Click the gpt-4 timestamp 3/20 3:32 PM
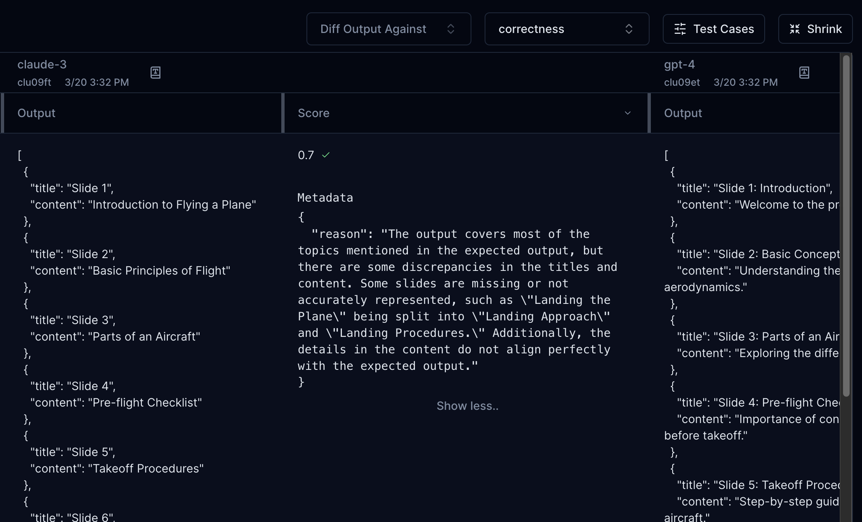The height and width of the screenshot is (522, 862). (x=746, y=82)
